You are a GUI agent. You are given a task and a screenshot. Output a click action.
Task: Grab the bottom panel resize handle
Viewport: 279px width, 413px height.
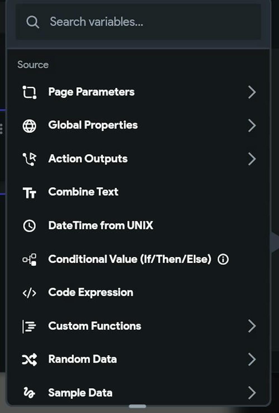[x=138, y=406]
